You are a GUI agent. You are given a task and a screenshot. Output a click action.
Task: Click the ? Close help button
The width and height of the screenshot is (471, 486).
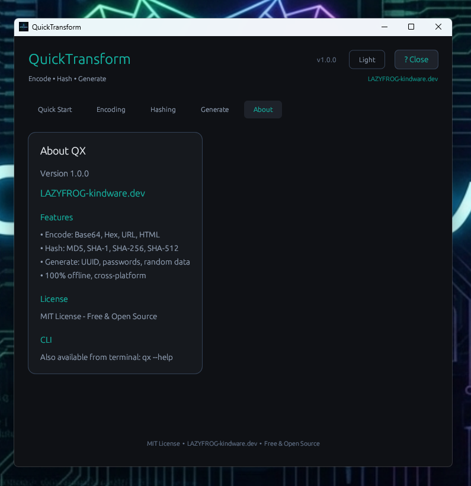click(416, 60)
